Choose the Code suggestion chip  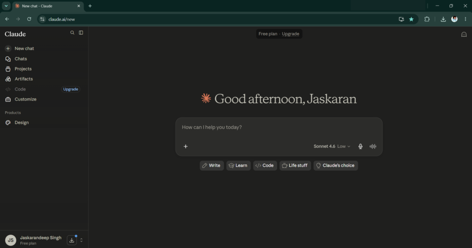pos(265,165)
